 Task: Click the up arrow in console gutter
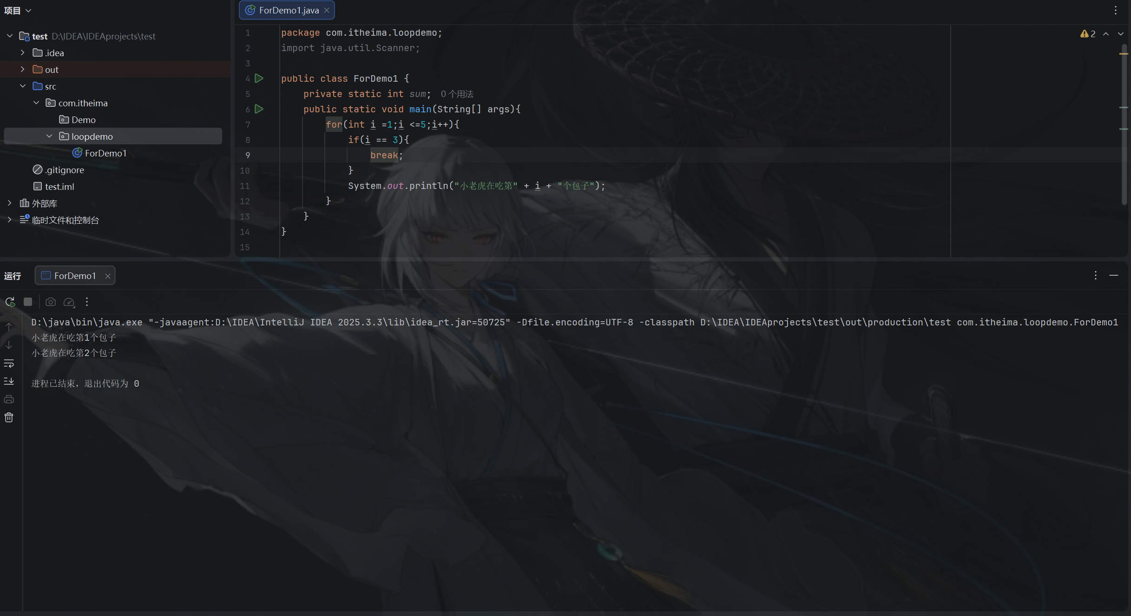[x=9, y=327]
